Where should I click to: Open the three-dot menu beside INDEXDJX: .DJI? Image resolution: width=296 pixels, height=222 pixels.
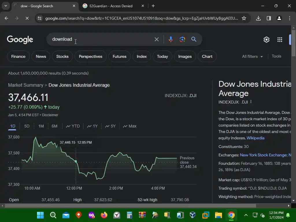[x=251, y=102]
